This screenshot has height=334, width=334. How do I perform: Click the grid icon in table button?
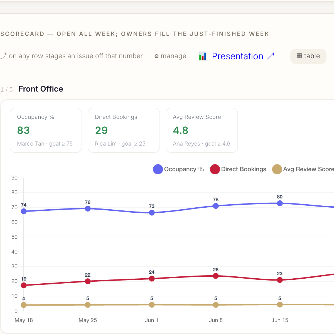pyautogui.click(x=299, y=56)
